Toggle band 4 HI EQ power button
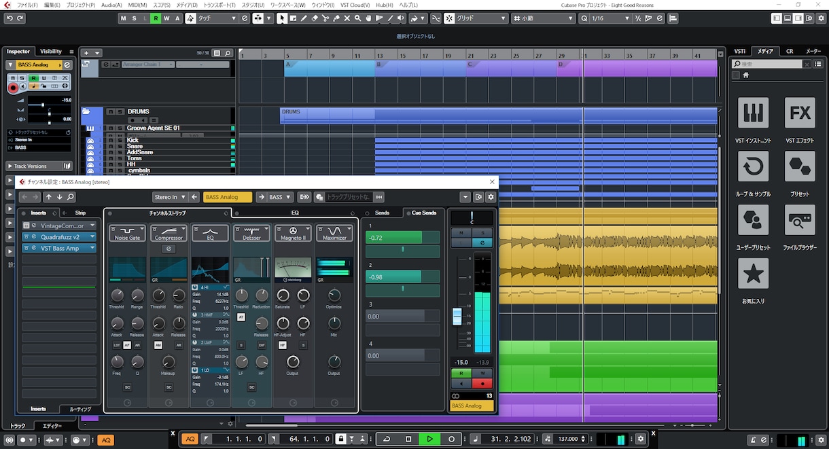The image size is (829, 449). coord(195,288)
